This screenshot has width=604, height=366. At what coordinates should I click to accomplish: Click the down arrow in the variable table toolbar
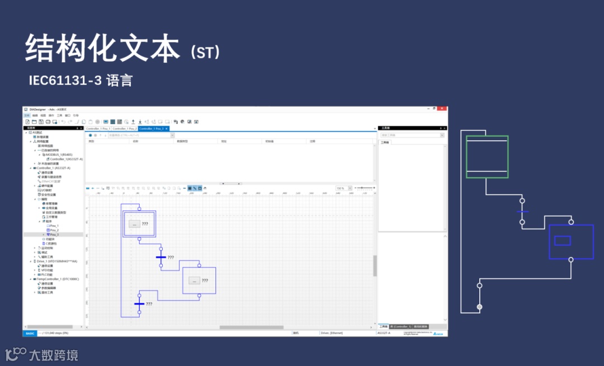106,135
